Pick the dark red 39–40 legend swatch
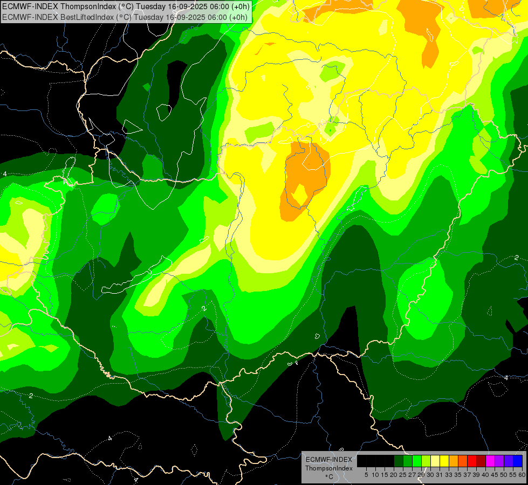The width and height of the screenshot is (528, 485). [x=481, y=461]
